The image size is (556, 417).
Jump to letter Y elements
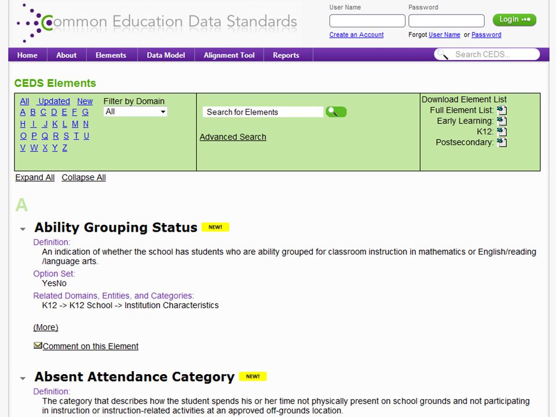pyautogui.click(x=55, y=148)
